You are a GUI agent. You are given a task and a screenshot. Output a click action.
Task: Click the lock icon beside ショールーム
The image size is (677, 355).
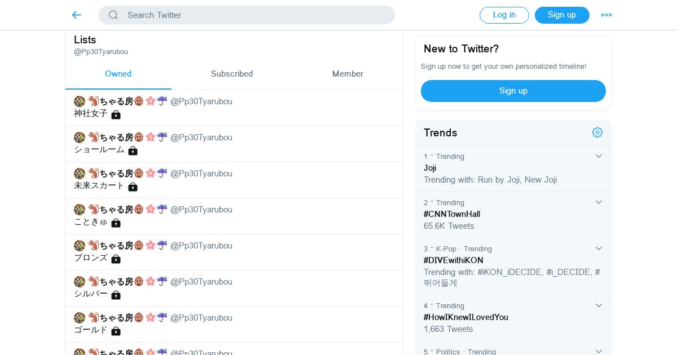point(133,150)
